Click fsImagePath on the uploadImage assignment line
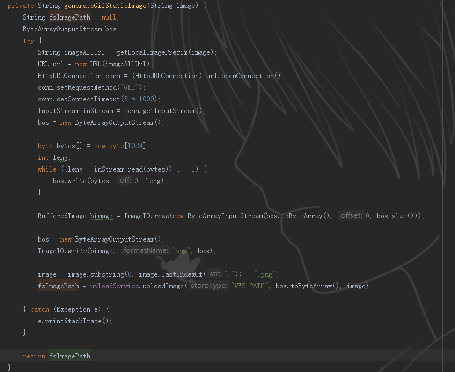This screenshot has width=455, height=372. pyautogui.click(x=59, y=286)
